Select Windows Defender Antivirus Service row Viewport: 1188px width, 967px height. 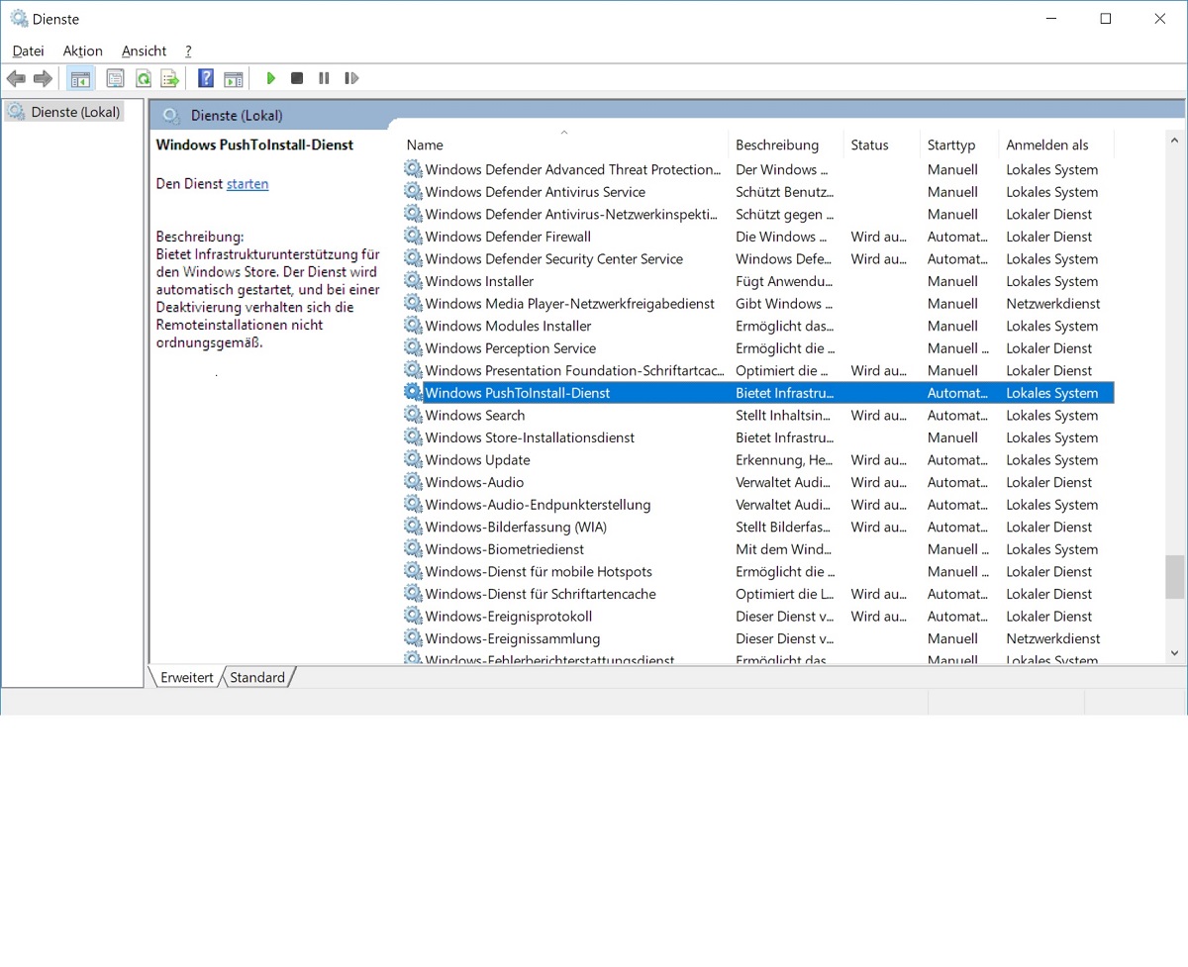[758, 192]
